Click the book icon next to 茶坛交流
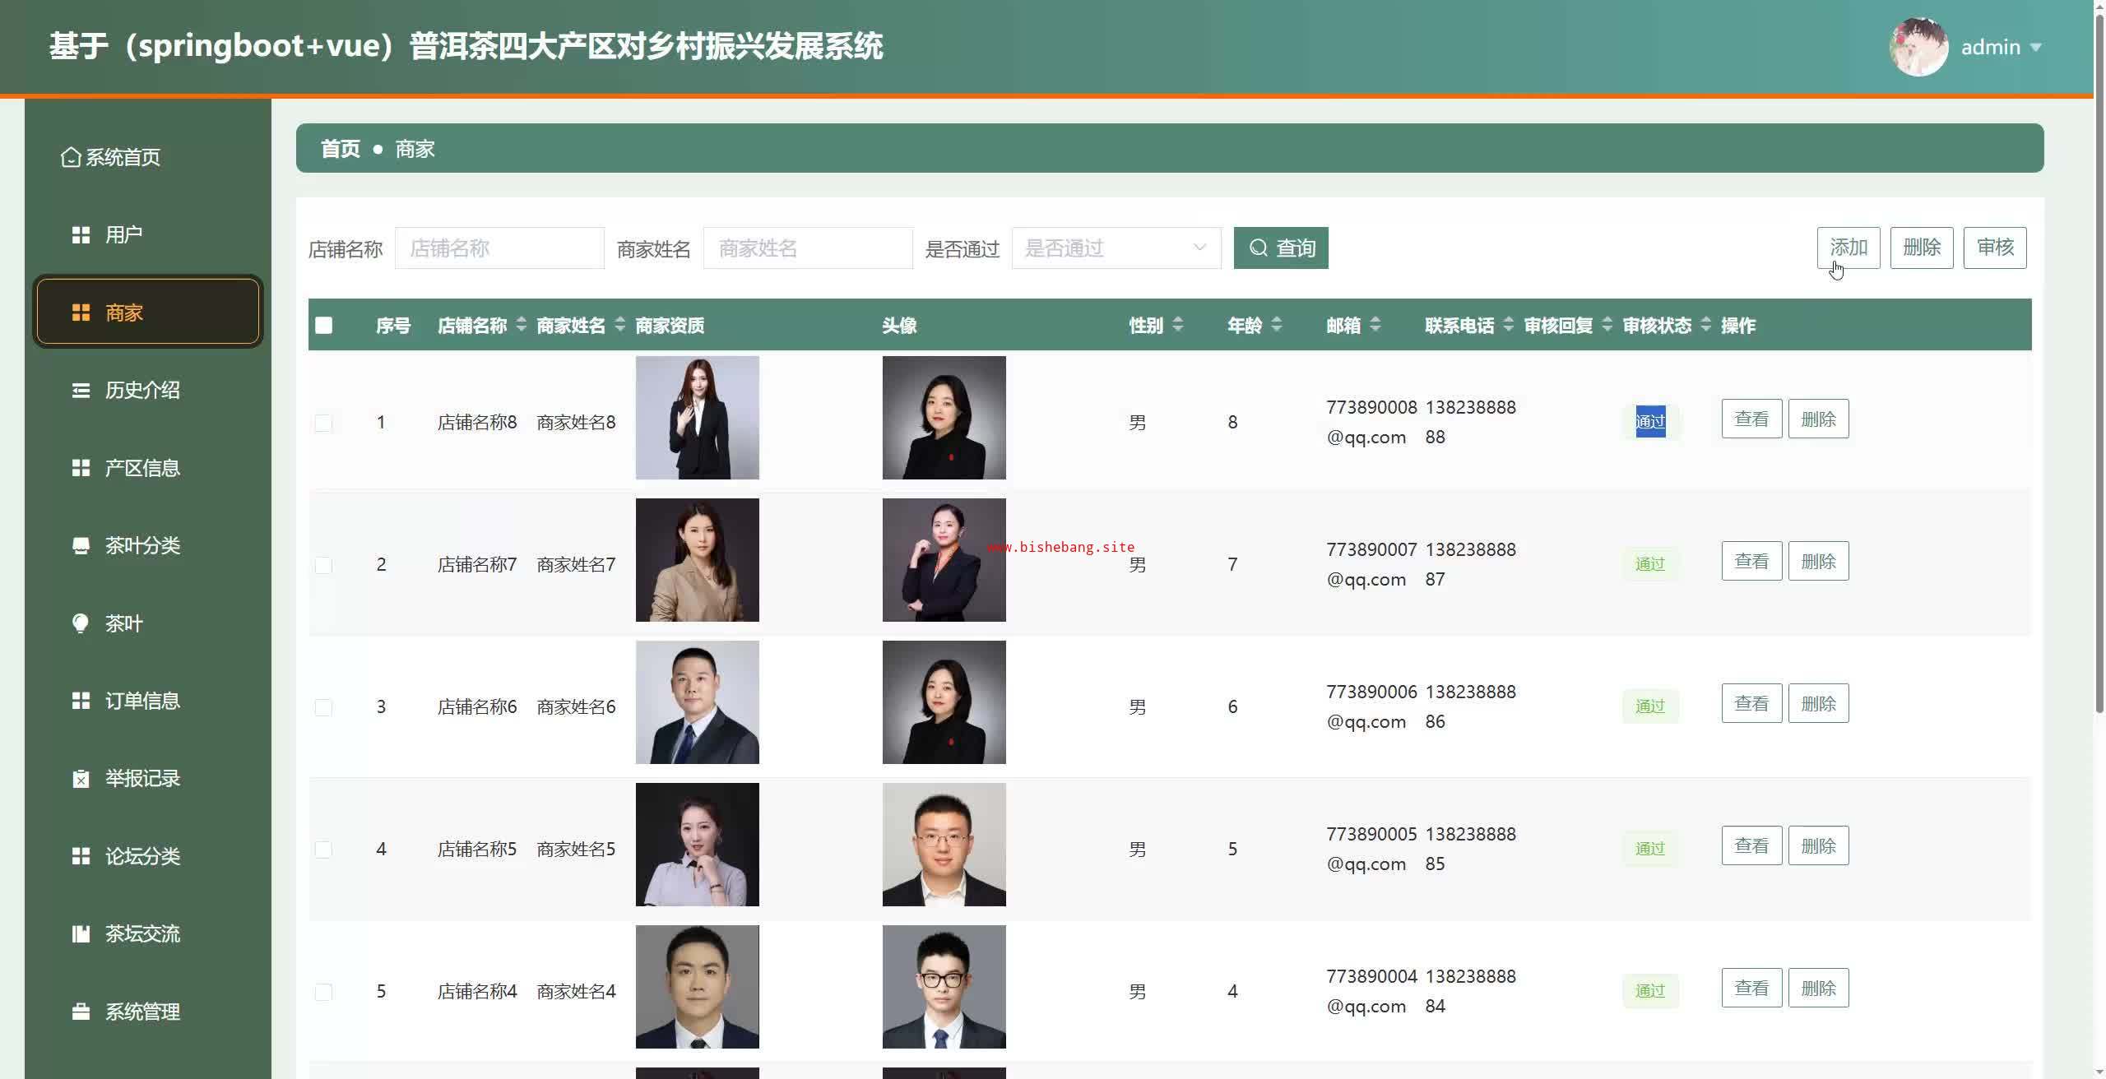Screen dimensions: 2106x1079 coord(81,933)
